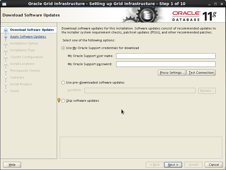Click the current-step icon beside Download Software Updates
This screenshot has height=170, width=226.
(6, 30)
